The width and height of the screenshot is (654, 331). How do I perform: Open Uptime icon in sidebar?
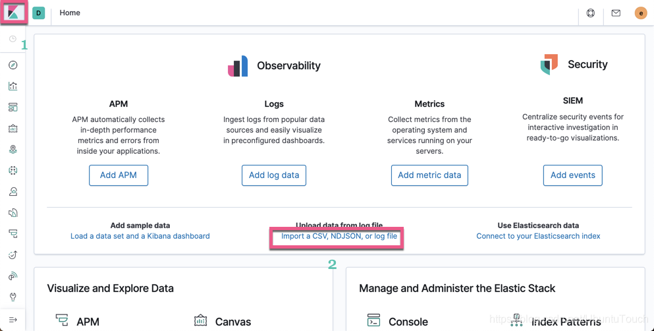click(13, 255)
